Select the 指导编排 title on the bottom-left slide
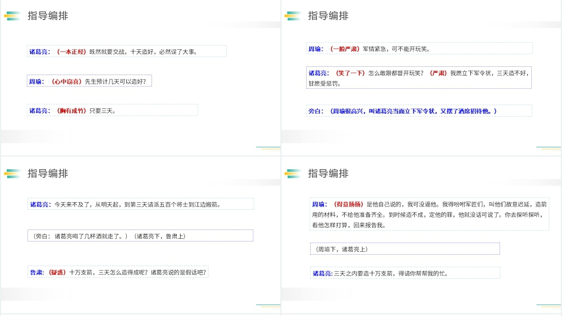 pyautogui.click(x=48, y=174)
